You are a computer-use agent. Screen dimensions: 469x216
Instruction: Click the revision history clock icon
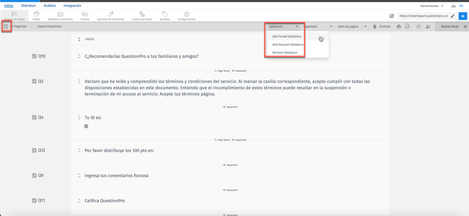(418, 27)
